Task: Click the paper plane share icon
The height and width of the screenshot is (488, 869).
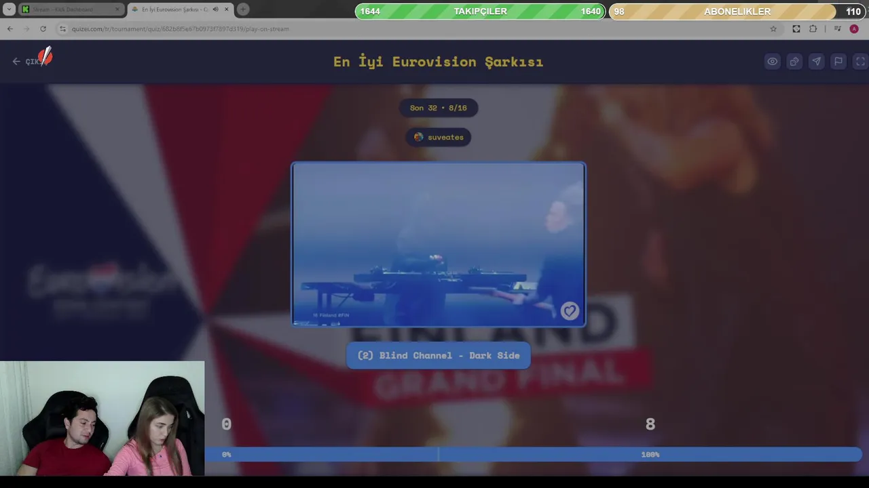Action: [816, 62]
